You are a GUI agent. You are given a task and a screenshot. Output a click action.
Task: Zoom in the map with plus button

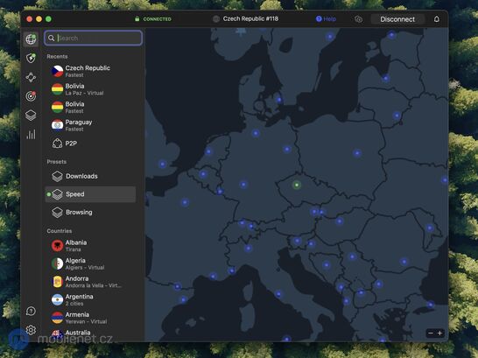(439, 333)
